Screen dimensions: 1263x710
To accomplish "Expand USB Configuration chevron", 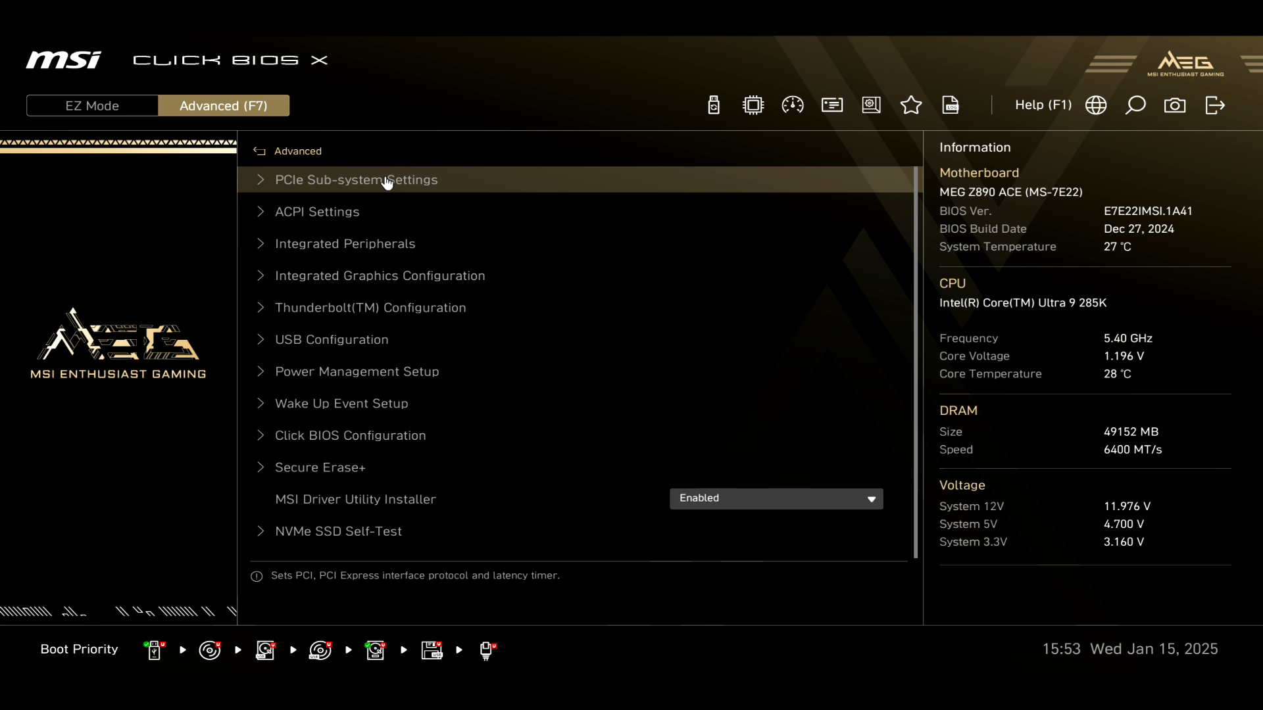I will tap(260, 339).
